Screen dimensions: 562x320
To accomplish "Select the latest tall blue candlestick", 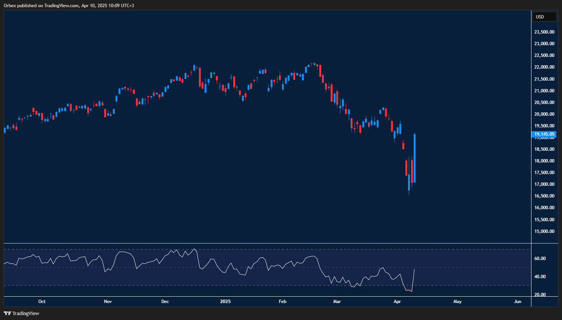I will [x=414, y=158].
